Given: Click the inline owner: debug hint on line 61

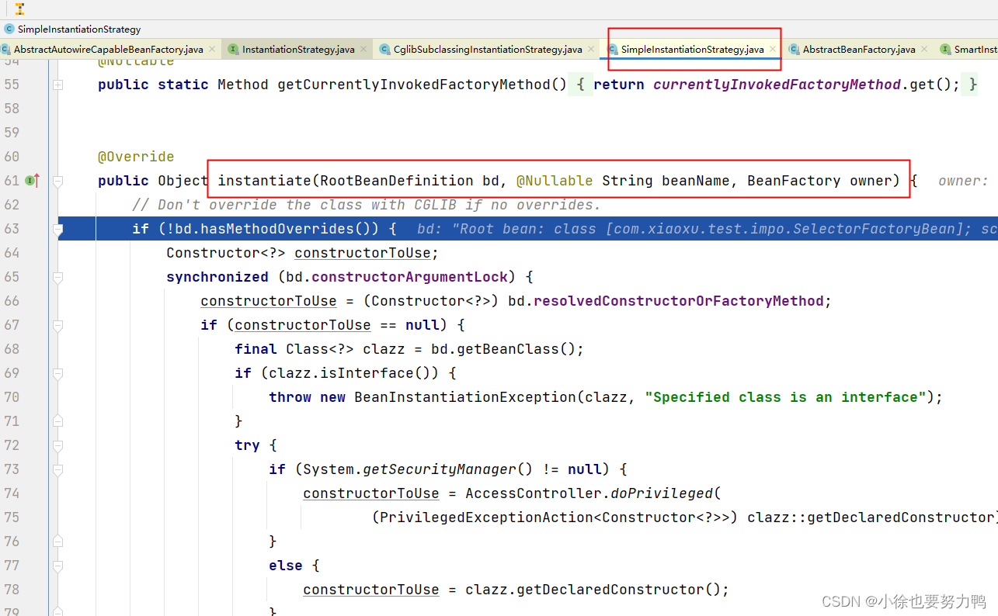Looking at the screenshot, I should click(x=963, y=181).
